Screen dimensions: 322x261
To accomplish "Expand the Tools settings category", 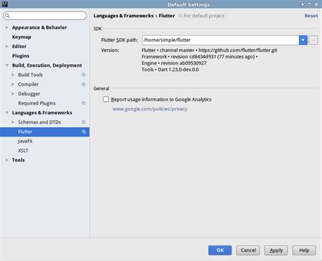I will pos(7,160).
